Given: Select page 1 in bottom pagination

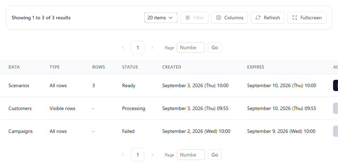Looking at the screenshot, I should coord(138,155).
